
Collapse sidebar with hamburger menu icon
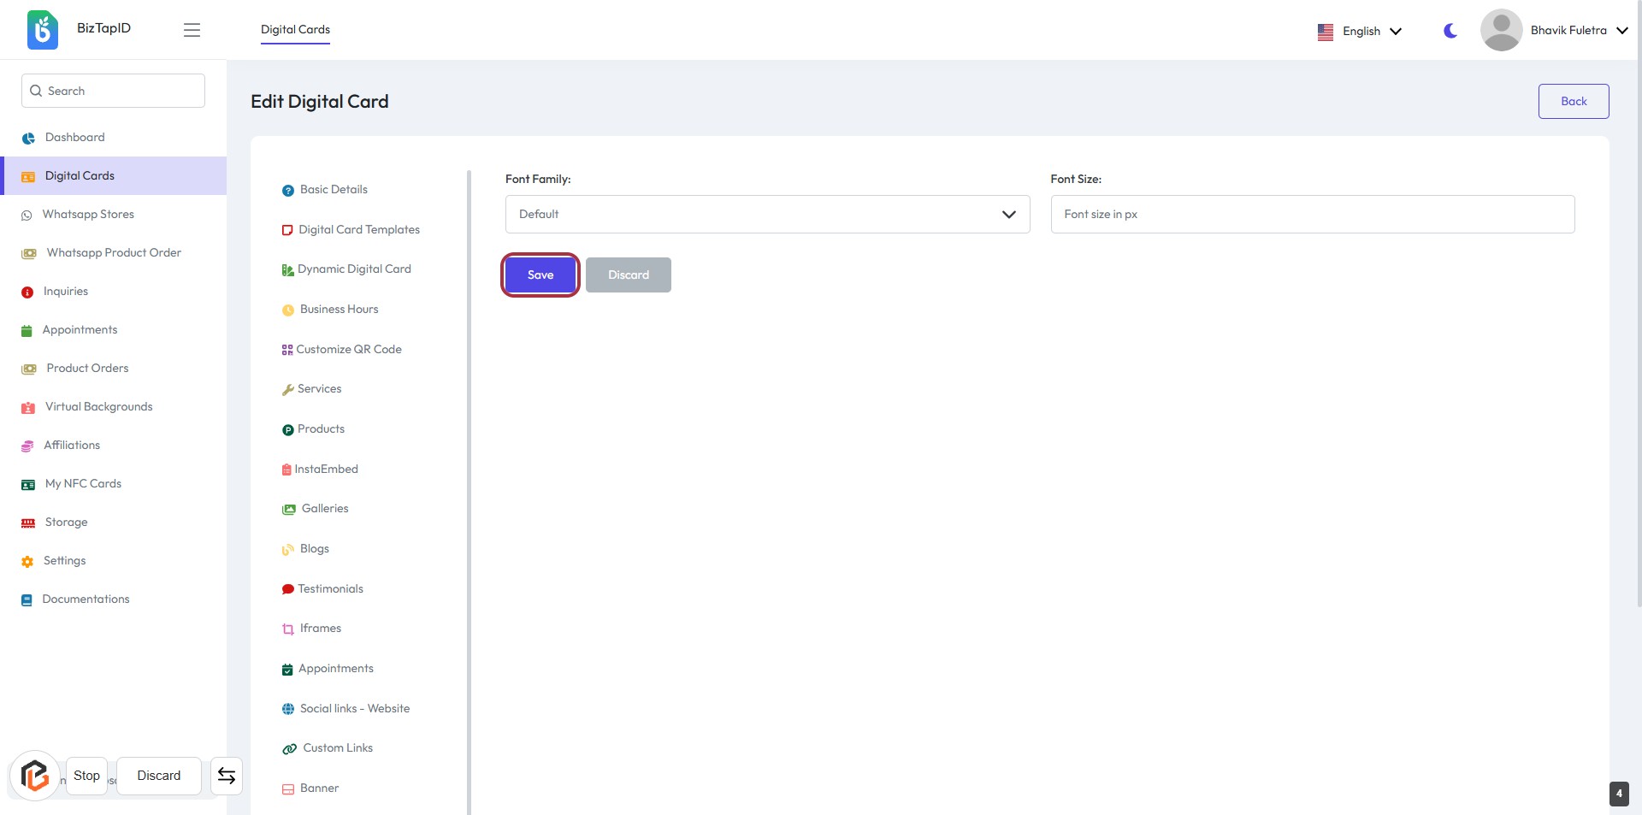pos(192,30)
